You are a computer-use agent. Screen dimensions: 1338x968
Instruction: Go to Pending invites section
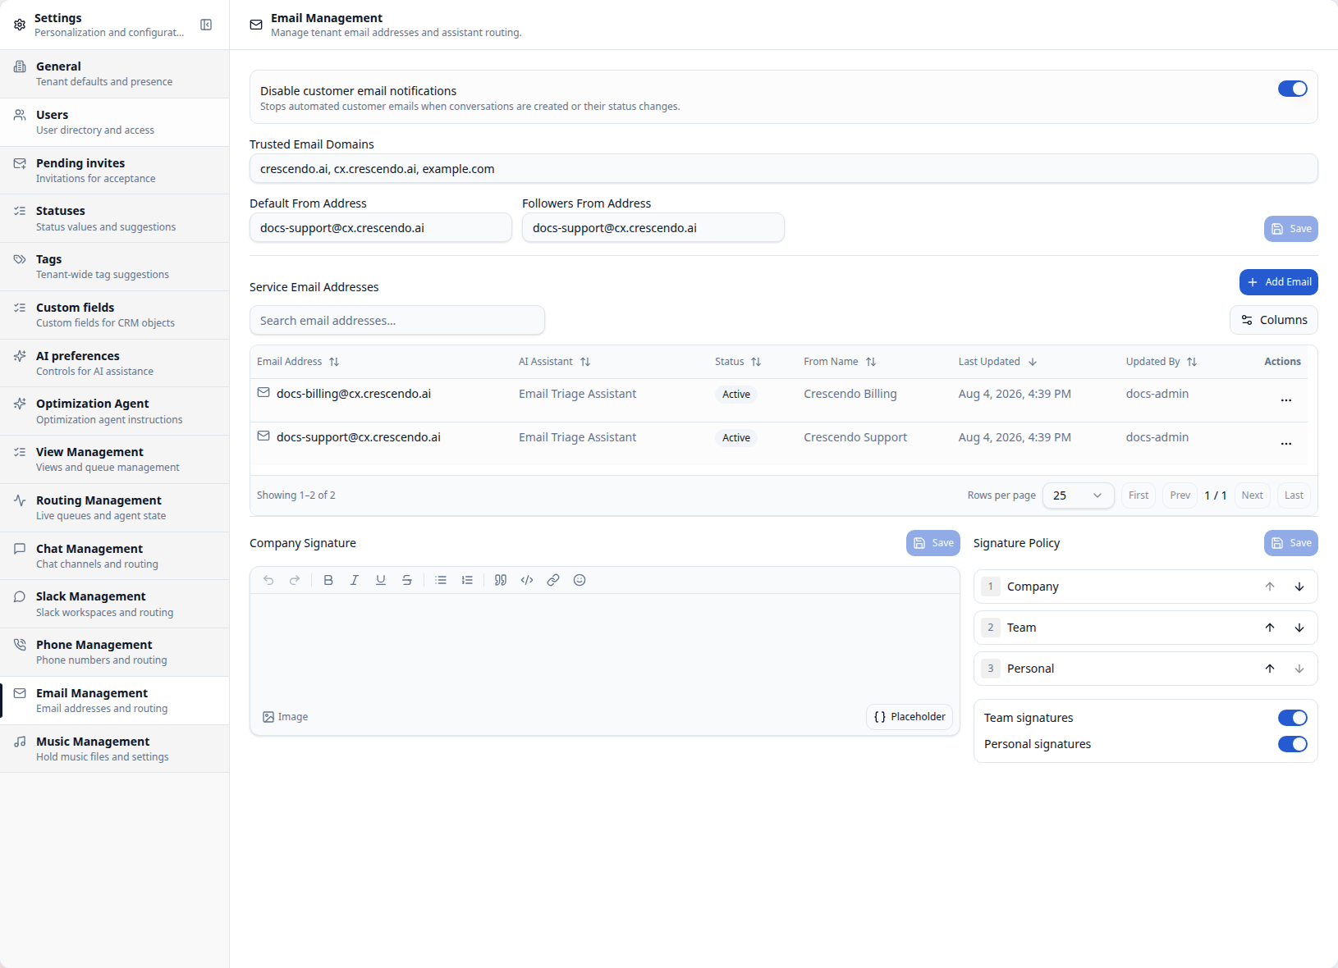(x=115, y=171)
